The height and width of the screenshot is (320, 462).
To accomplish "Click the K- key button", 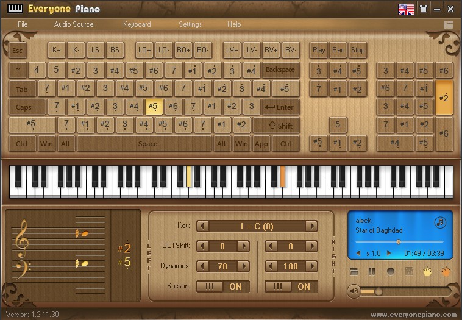I will pos(76,50).
